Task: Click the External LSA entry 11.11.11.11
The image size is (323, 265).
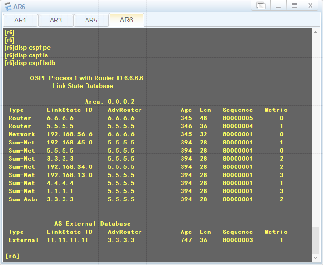Action: click(x=67, y=240)
